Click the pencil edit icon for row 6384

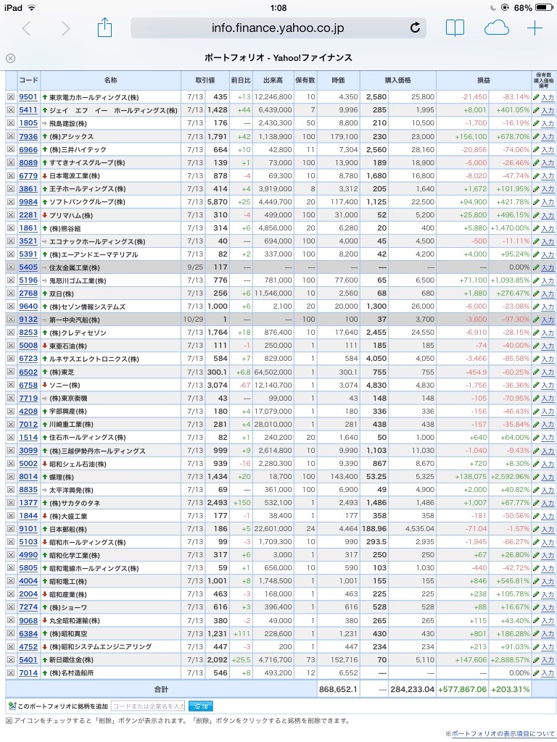pos(536,633)
